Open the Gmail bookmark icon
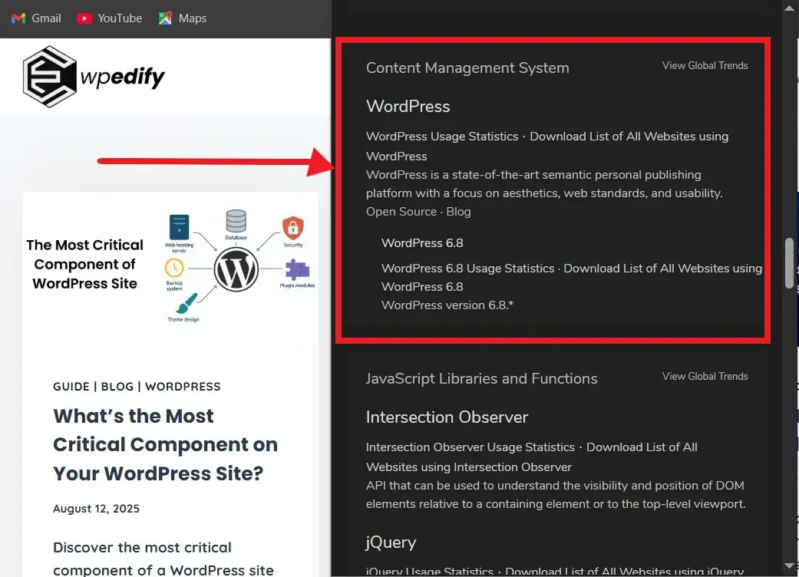Viewport: 799px width, 577px height. click(18, 18)
